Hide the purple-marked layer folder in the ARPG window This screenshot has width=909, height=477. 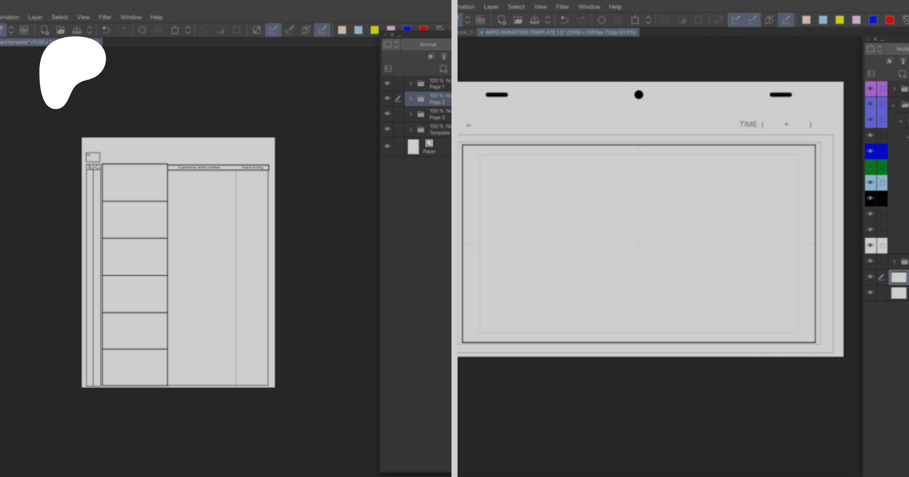tap(870, 89)
